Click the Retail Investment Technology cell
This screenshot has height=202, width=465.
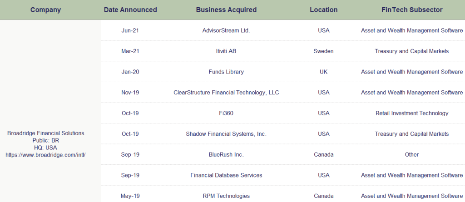[412, 113]
